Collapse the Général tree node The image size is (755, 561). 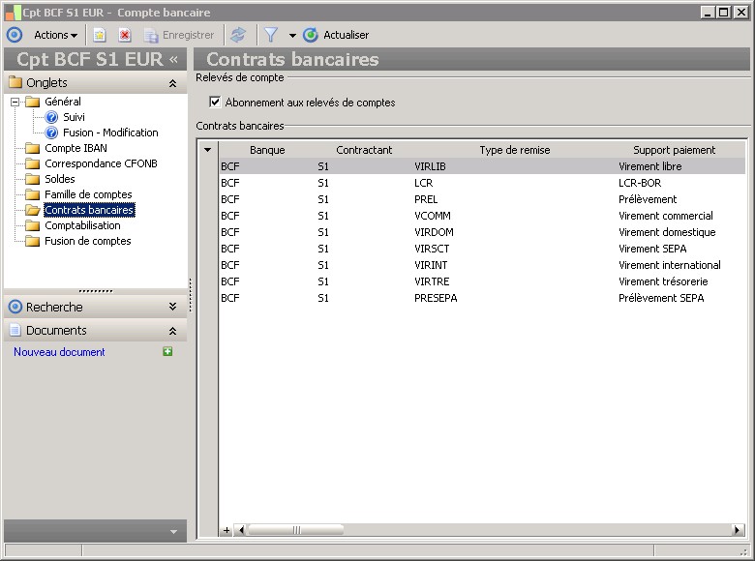pyautogui.click(x=15, y=102)
